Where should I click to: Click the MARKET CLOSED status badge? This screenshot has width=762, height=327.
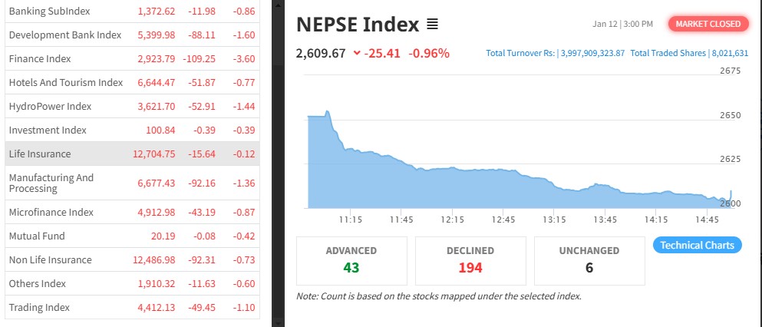708,24
